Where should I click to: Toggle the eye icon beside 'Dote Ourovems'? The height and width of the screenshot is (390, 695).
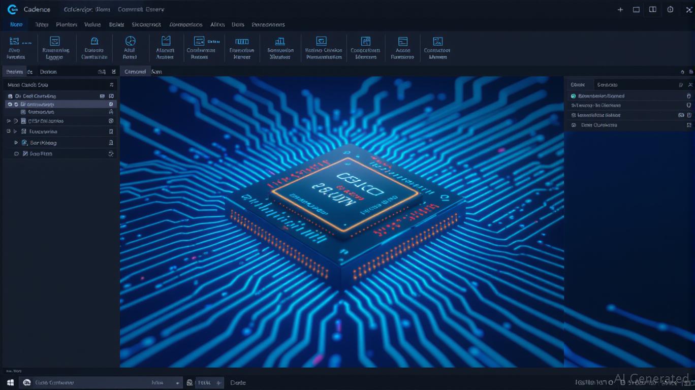(574, 125)
